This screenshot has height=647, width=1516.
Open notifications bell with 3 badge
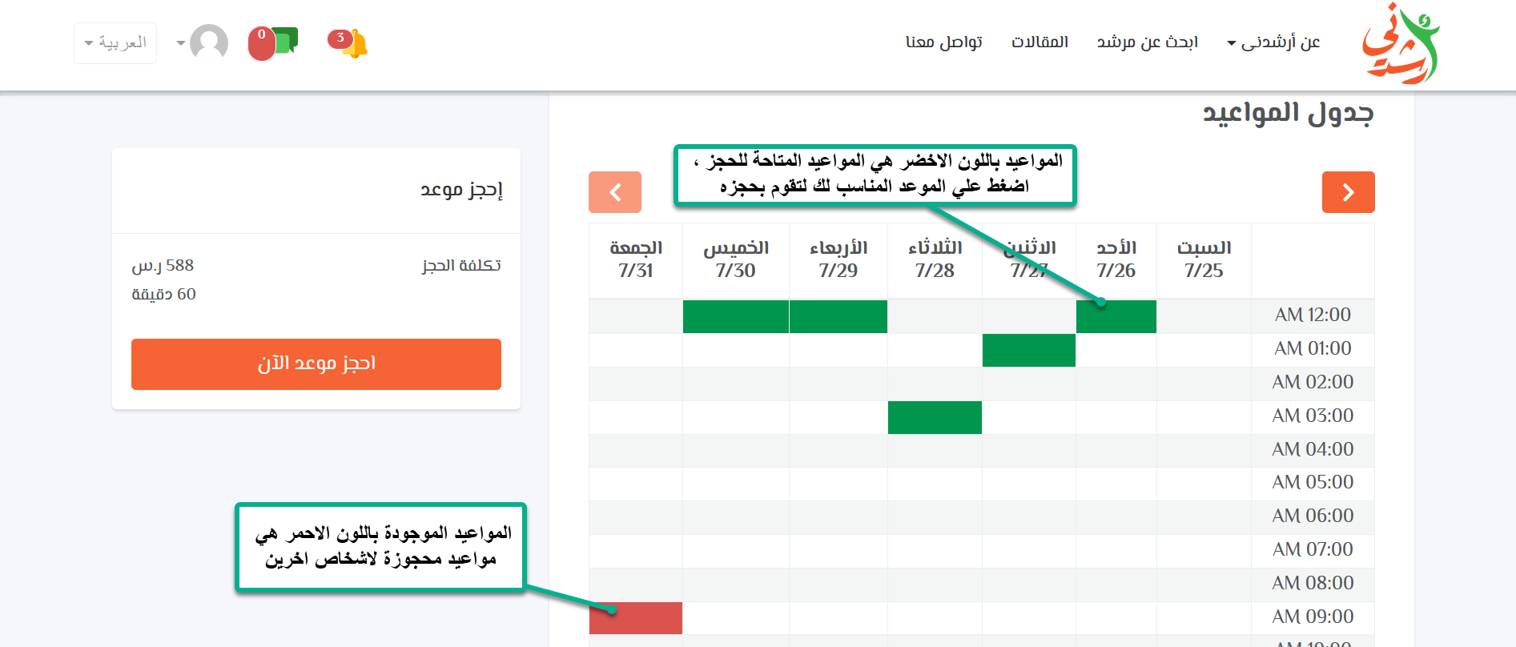click(350, 43)
